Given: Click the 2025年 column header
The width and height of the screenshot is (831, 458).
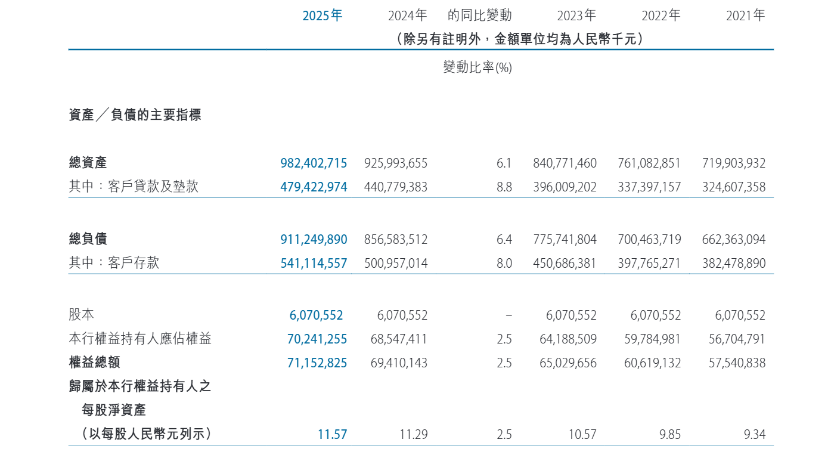Looking at the screenshot, I should point(323,16).
